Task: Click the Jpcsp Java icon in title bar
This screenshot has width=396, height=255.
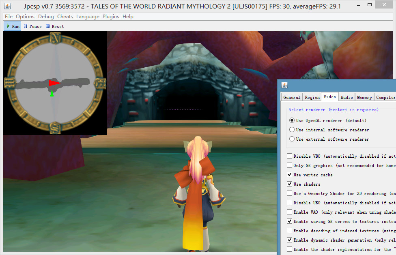Action: point(7,6)
